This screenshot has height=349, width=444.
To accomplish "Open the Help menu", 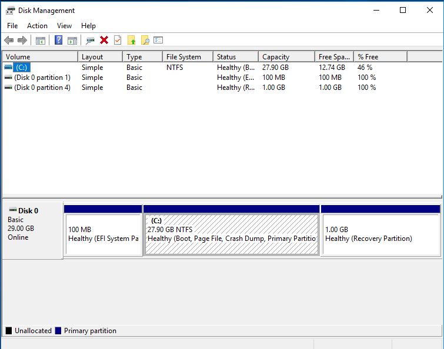I will 88,26.
